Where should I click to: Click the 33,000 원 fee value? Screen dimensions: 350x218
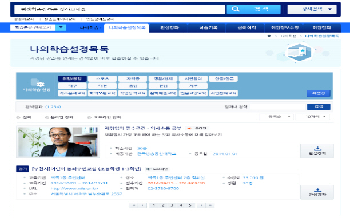pos(253,178)
